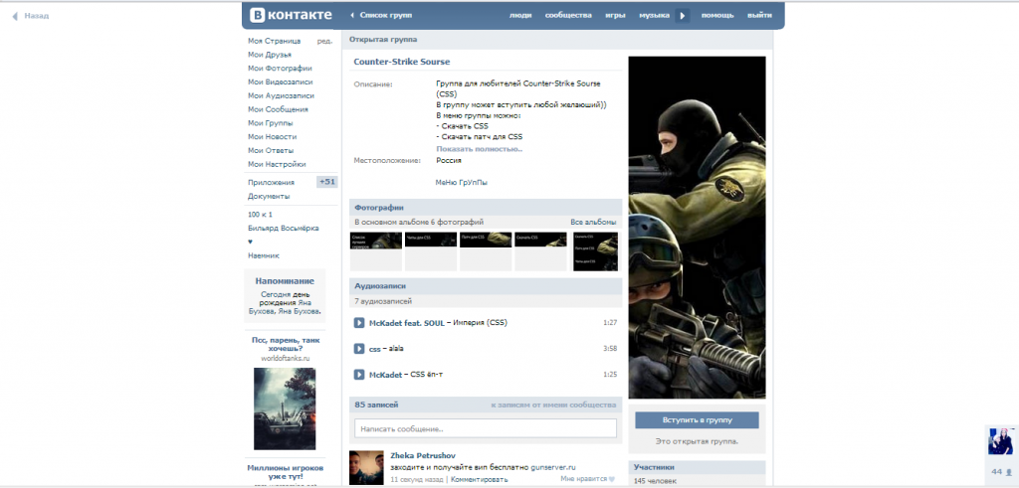Open the сообщества tab in top bar
This screenshot has height=488, width=1019.
click(569, 16)
